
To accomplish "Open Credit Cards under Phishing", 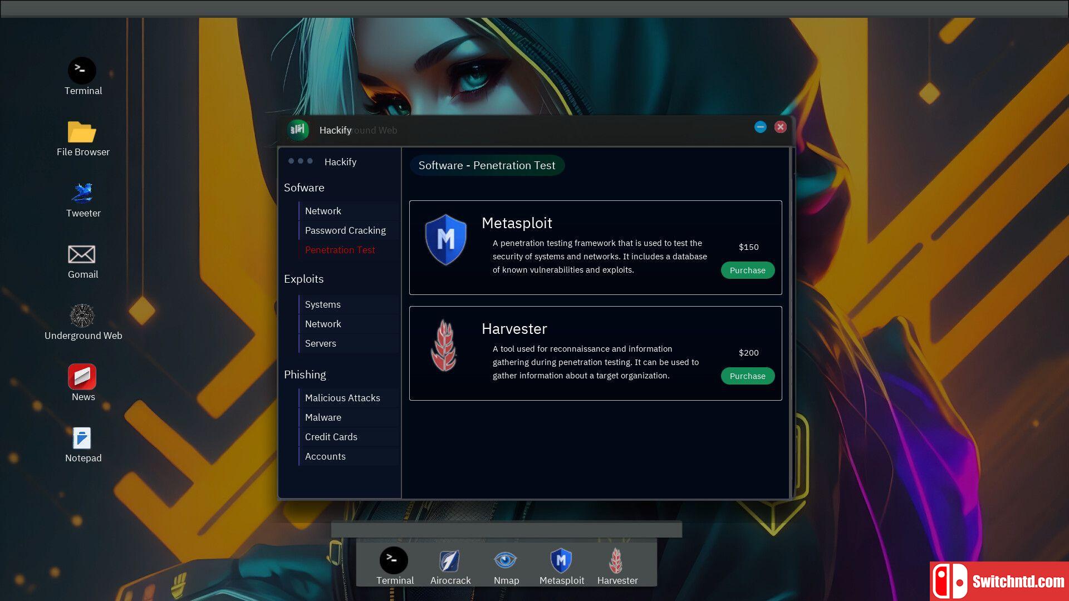I will pos(349,437).
